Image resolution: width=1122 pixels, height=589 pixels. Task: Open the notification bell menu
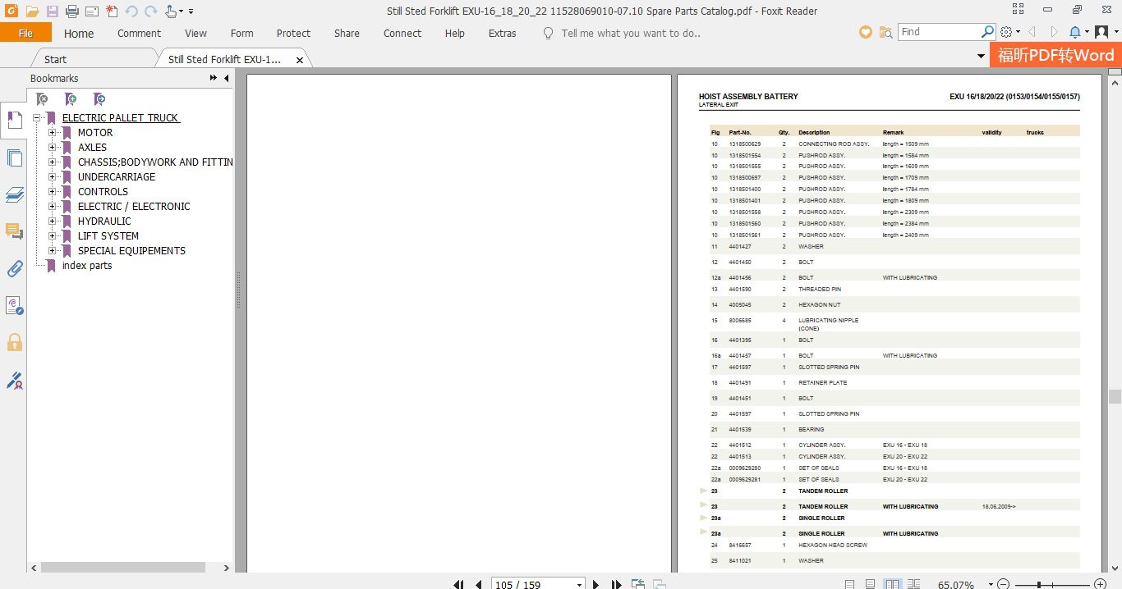click(x=1078, y=32)
